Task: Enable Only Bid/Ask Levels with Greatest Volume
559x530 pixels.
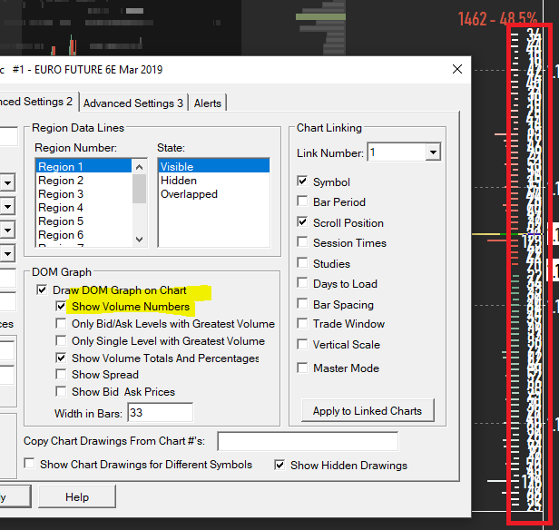Action: 61,324
